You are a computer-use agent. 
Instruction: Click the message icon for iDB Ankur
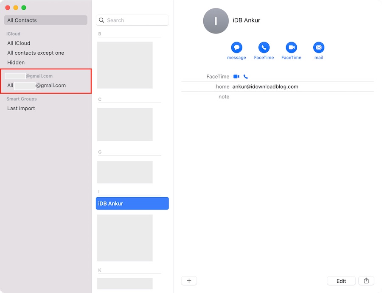(236, 47)
